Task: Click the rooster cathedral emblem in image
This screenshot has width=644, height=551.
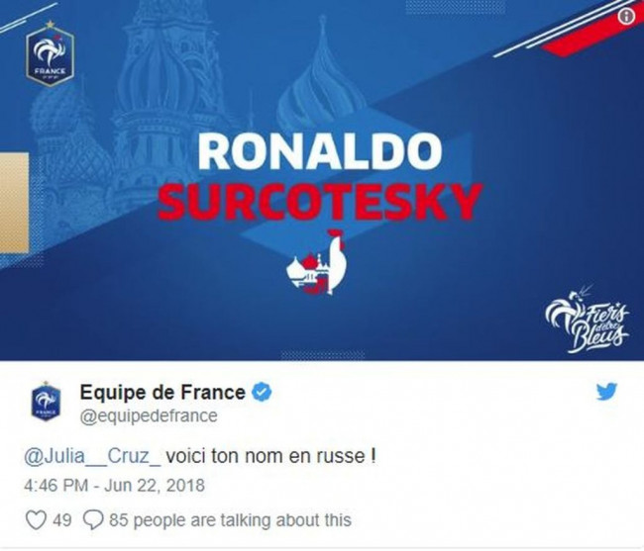Action: click(x=317, y=262)
